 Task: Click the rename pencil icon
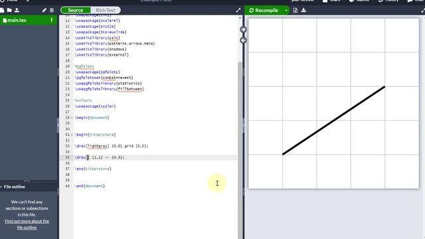coord(44,11)
